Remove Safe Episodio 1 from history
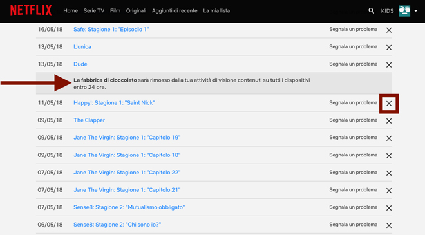This screenshot has height=235, width=425. pyautogui.click(x=389, y=30)
